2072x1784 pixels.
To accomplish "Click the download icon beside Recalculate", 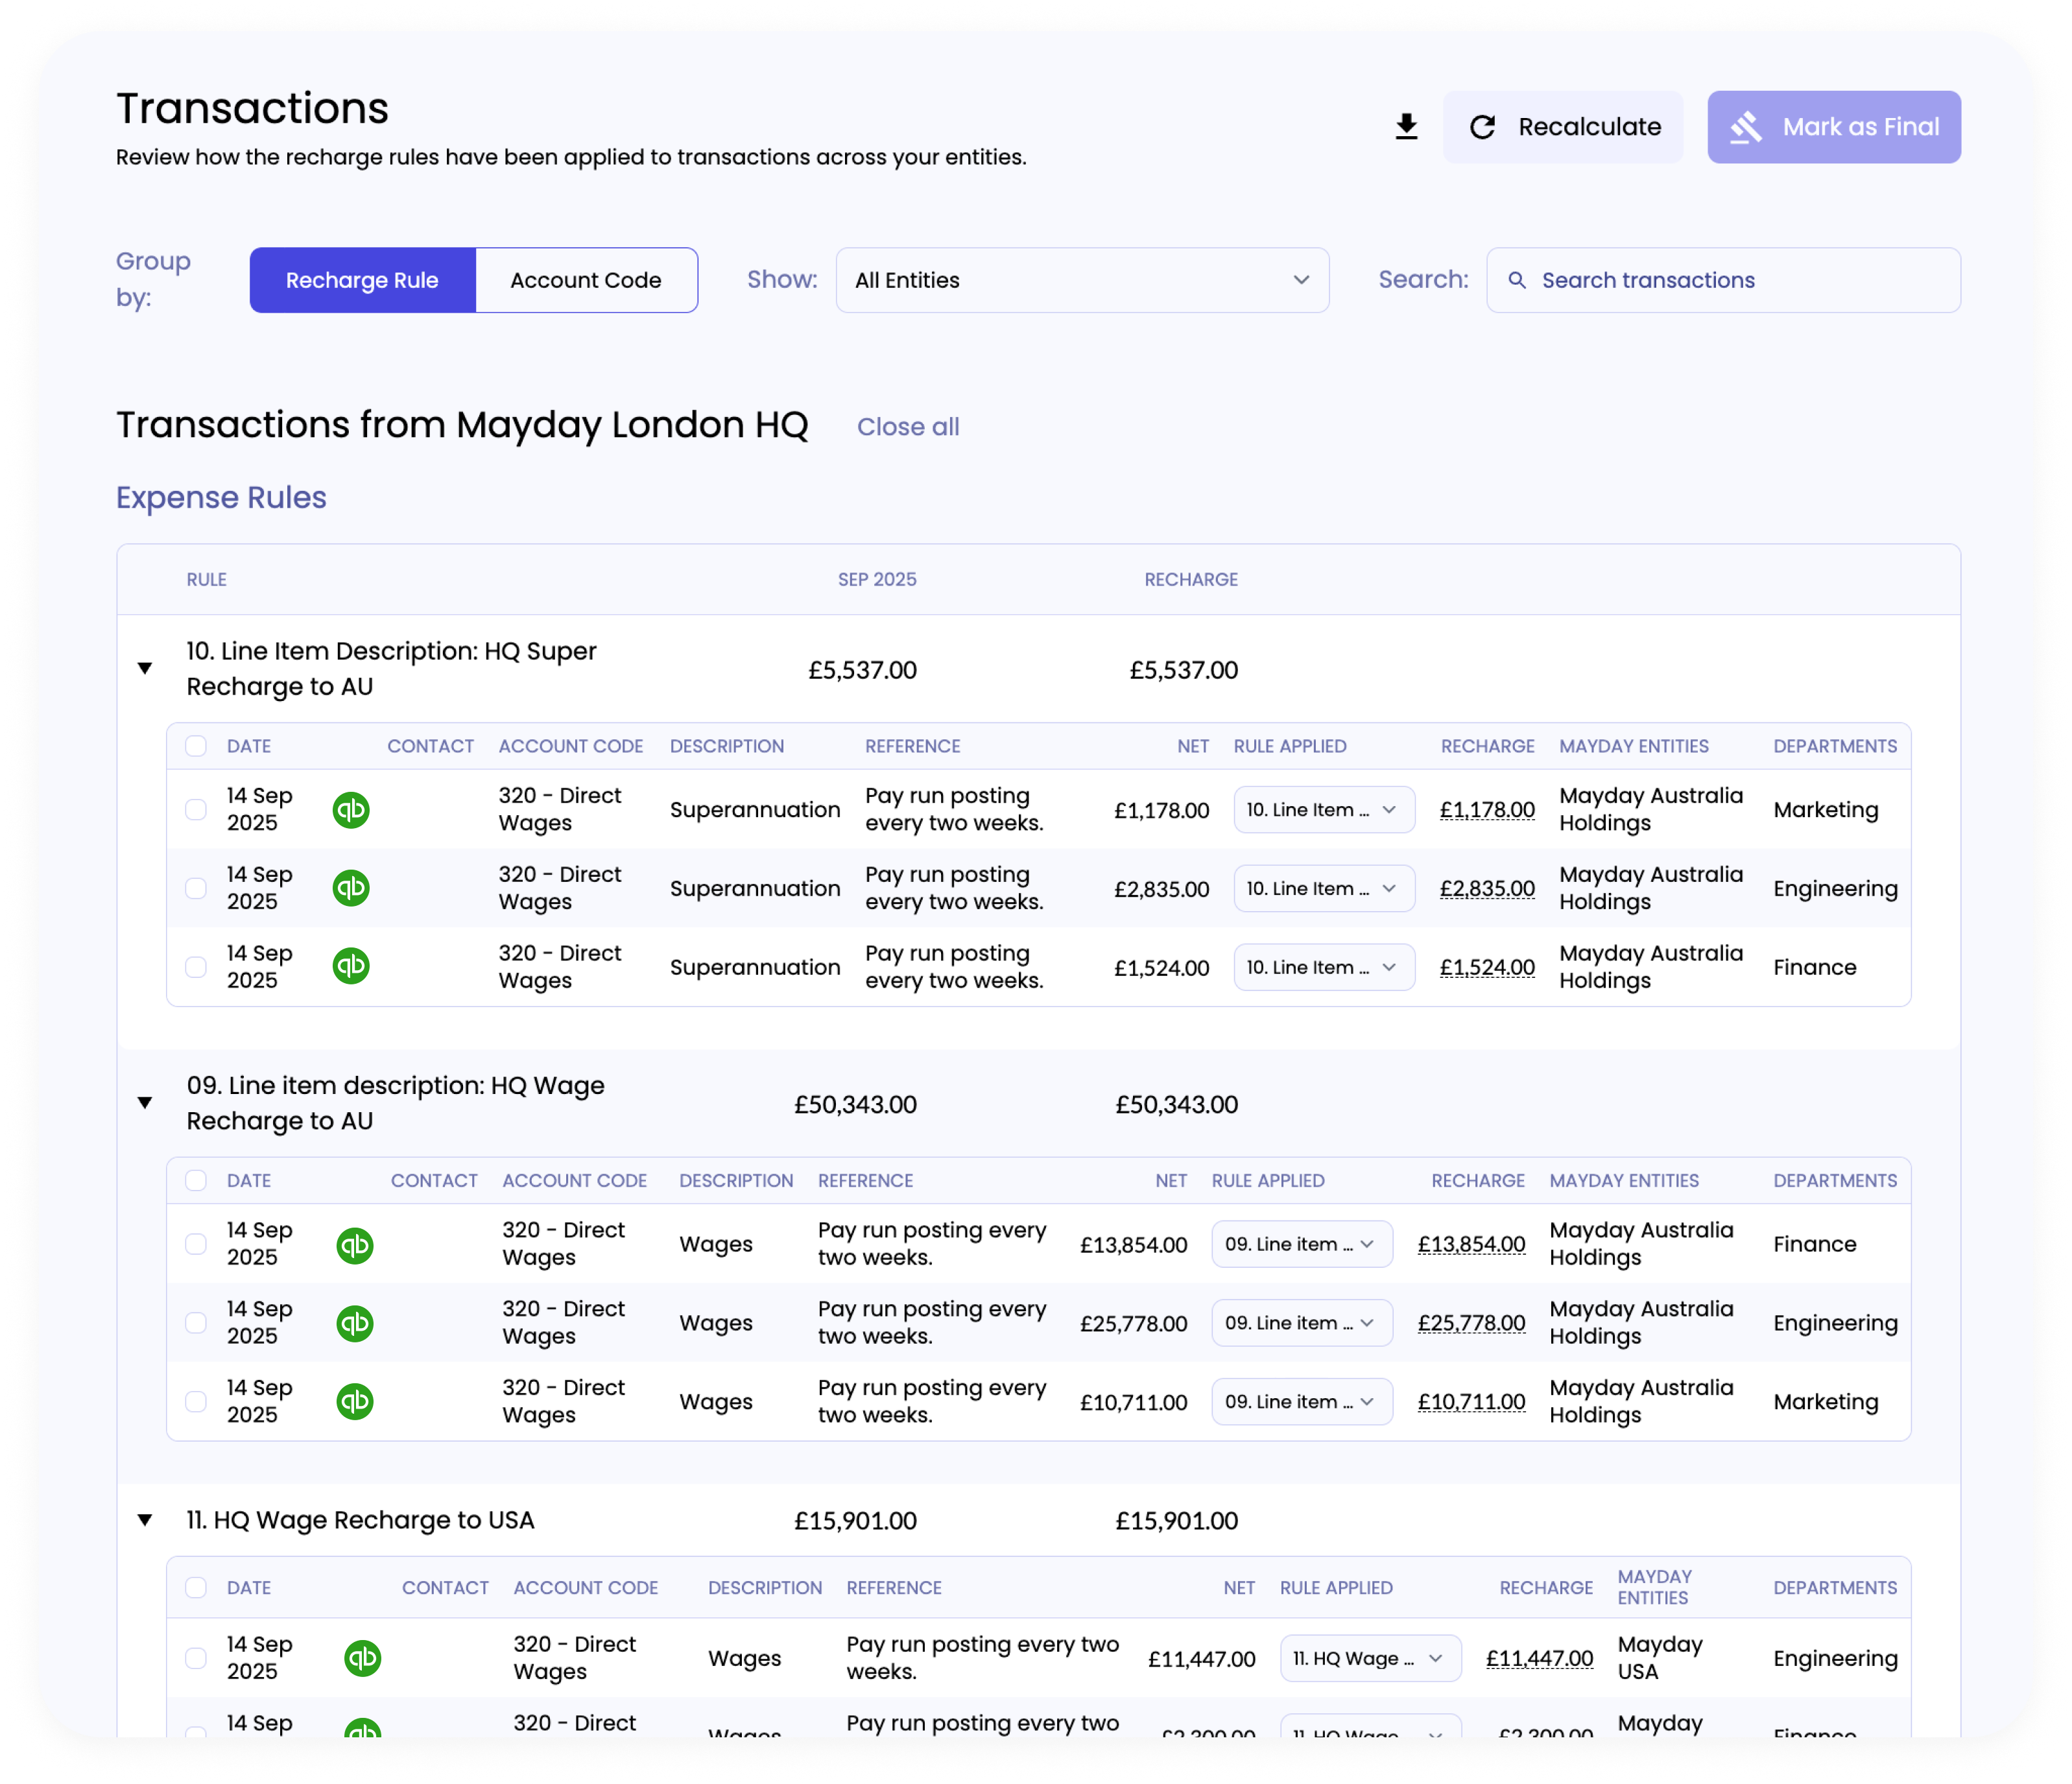I will coord(1406,127).
